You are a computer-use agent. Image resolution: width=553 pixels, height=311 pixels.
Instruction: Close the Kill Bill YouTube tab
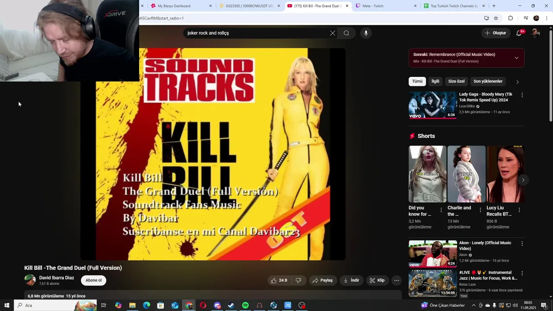347,6
